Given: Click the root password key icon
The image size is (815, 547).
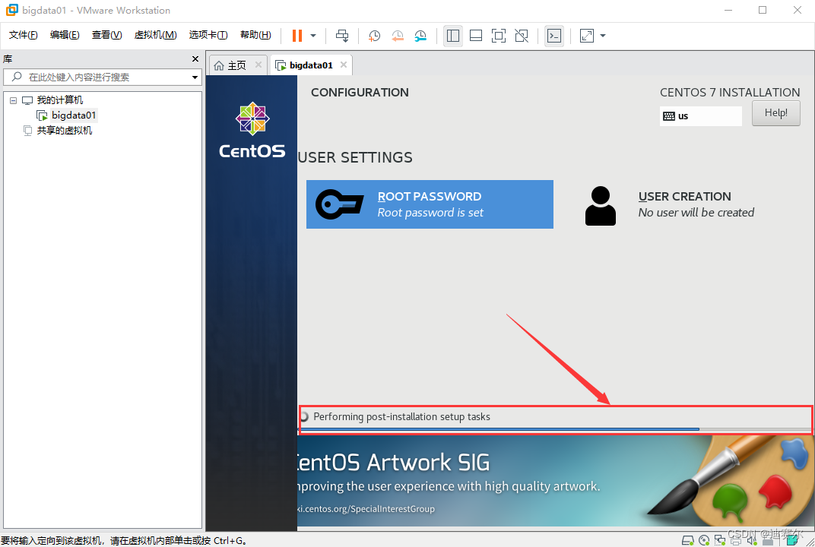Looking at the screenshot, I should pyautogui.click(x=339, y=204).
